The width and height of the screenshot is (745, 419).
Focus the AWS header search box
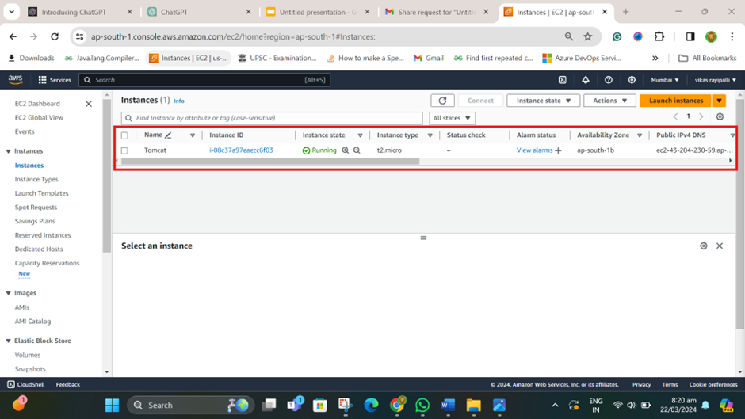pyautogui.click(x=204, y=80)
